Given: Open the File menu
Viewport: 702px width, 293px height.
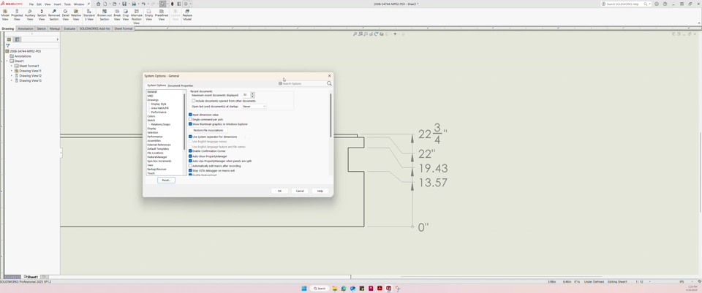Looking at the screenshot, I should tap(31, 4).
